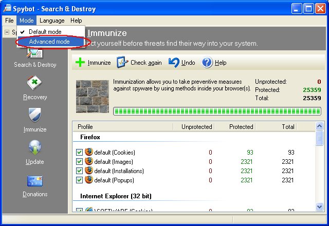
Task: Click the Internet Explorer (32 bit) group header
Action: click(116, 196)
